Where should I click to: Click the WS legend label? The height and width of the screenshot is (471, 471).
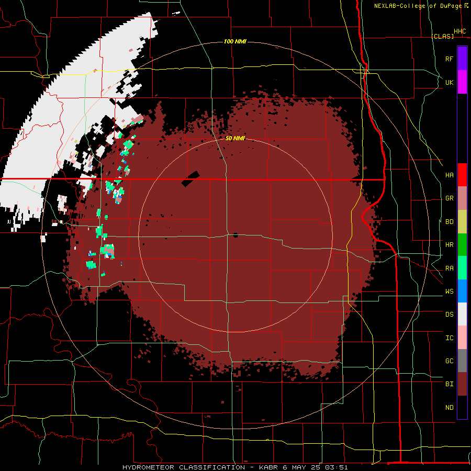pos(450,291)
